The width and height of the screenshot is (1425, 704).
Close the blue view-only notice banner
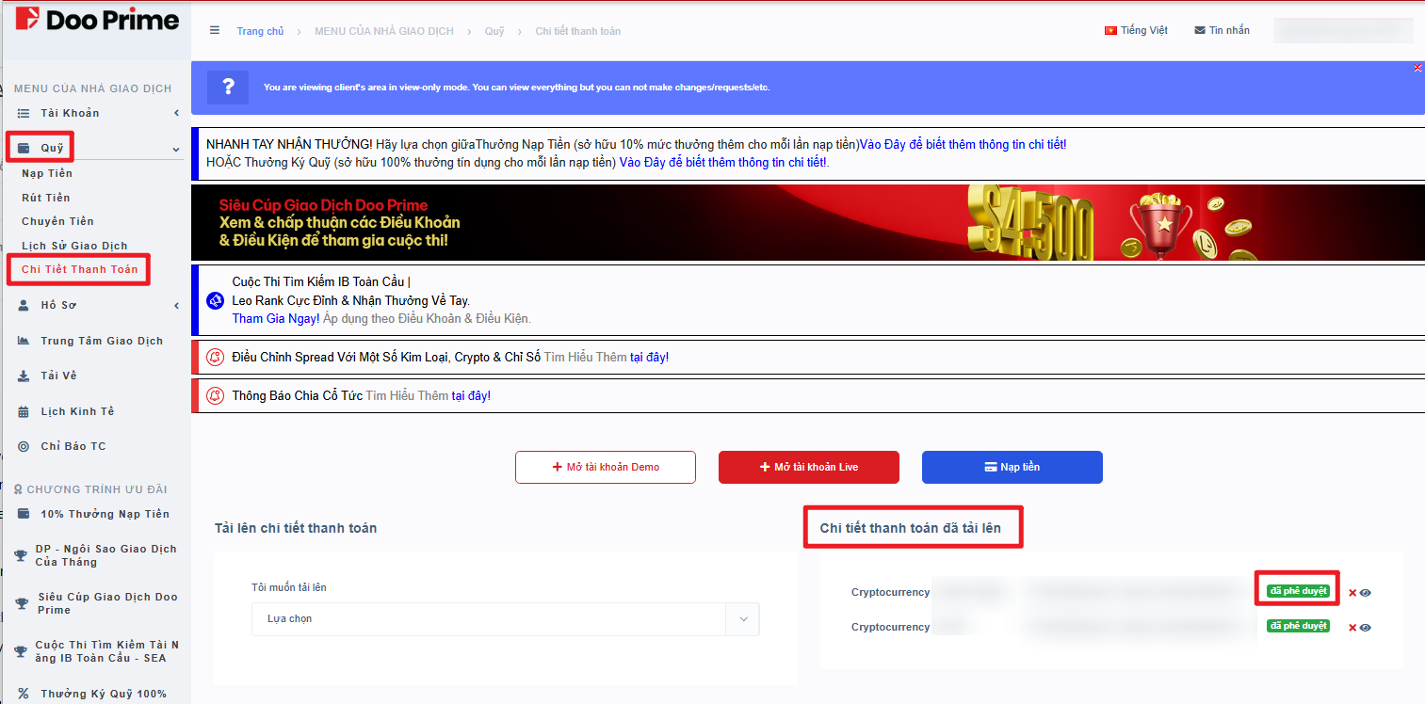(x=1417, y=67)
